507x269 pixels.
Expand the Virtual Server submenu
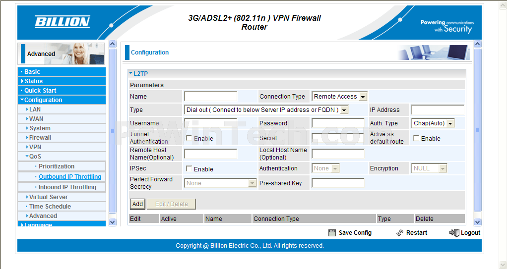(x=62, y=197)
